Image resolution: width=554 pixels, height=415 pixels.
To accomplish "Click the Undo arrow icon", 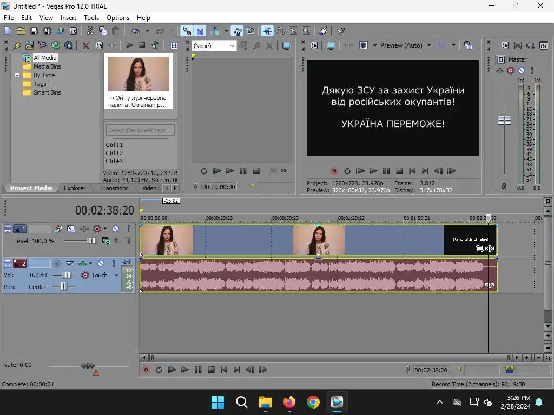I will click(x=136, y=31).
